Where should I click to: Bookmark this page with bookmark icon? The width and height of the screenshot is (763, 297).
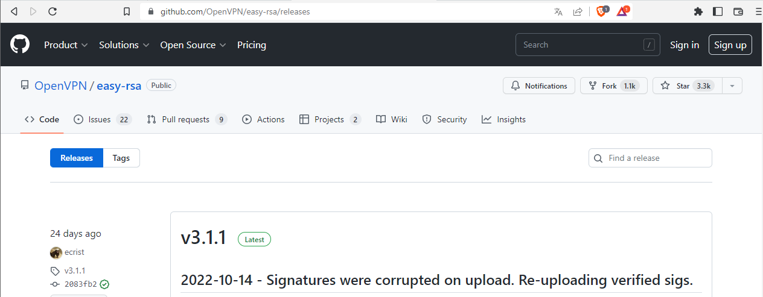click(x=127, y=11)
